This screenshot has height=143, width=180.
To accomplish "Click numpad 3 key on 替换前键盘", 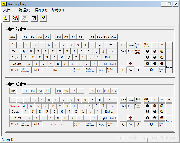I will (162, 64).
